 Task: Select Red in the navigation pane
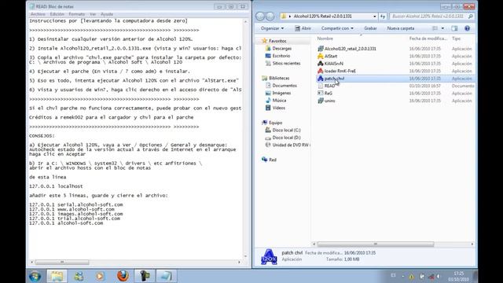(x=273, y=160)
